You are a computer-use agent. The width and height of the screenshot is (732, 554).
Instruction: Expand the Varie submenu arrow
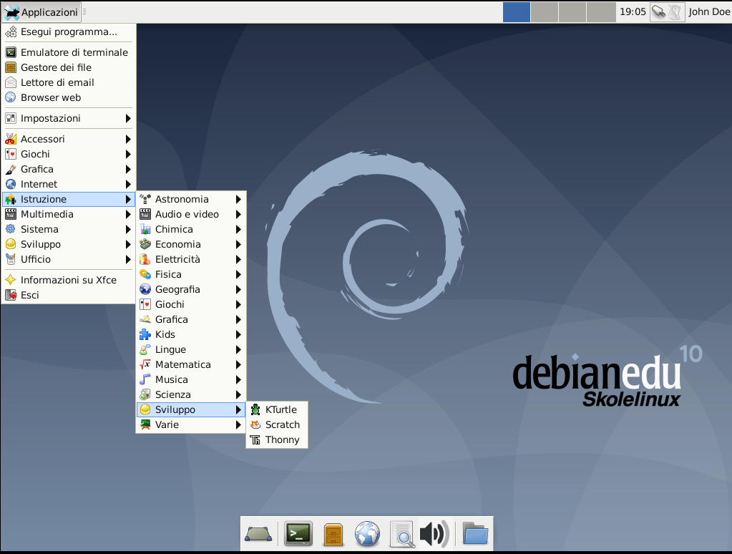coord(238,424)
